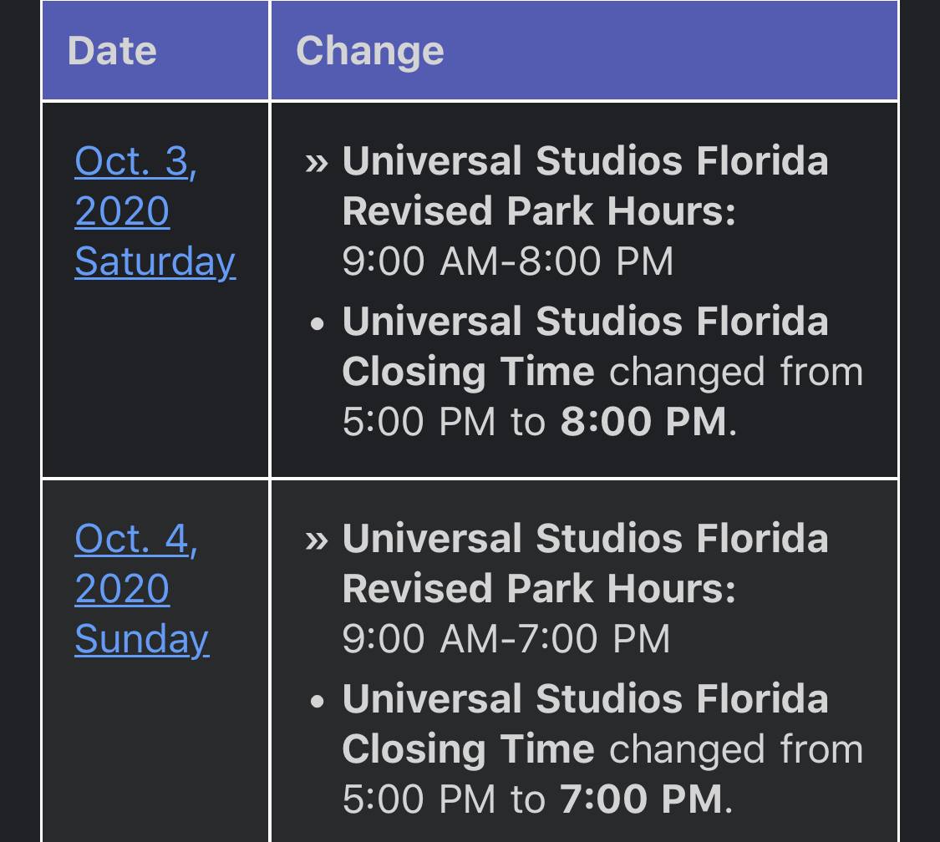Open the Oct. 4, 2020 Sunday link
The width and height of the screenshot is (940, 842).
140,588
